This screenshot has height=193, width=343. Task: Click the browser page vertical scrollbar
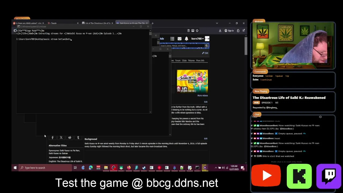click(x=246, y=46)
